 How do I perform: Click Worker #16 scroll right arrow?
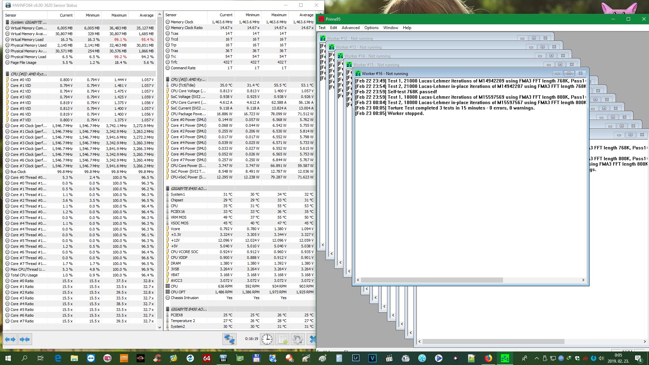(583, 280)
